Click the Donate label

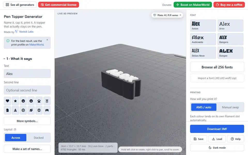pyautogui.click(x=167, y=5)
